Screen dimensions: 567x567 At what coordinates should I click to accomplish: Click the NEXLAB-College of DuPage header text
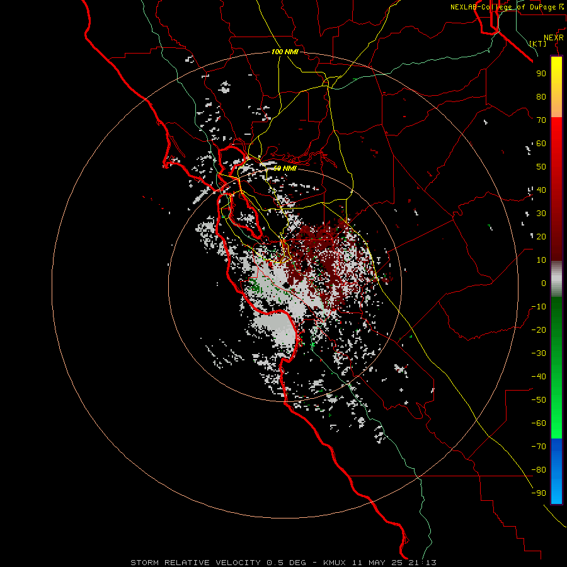(507, 7)
